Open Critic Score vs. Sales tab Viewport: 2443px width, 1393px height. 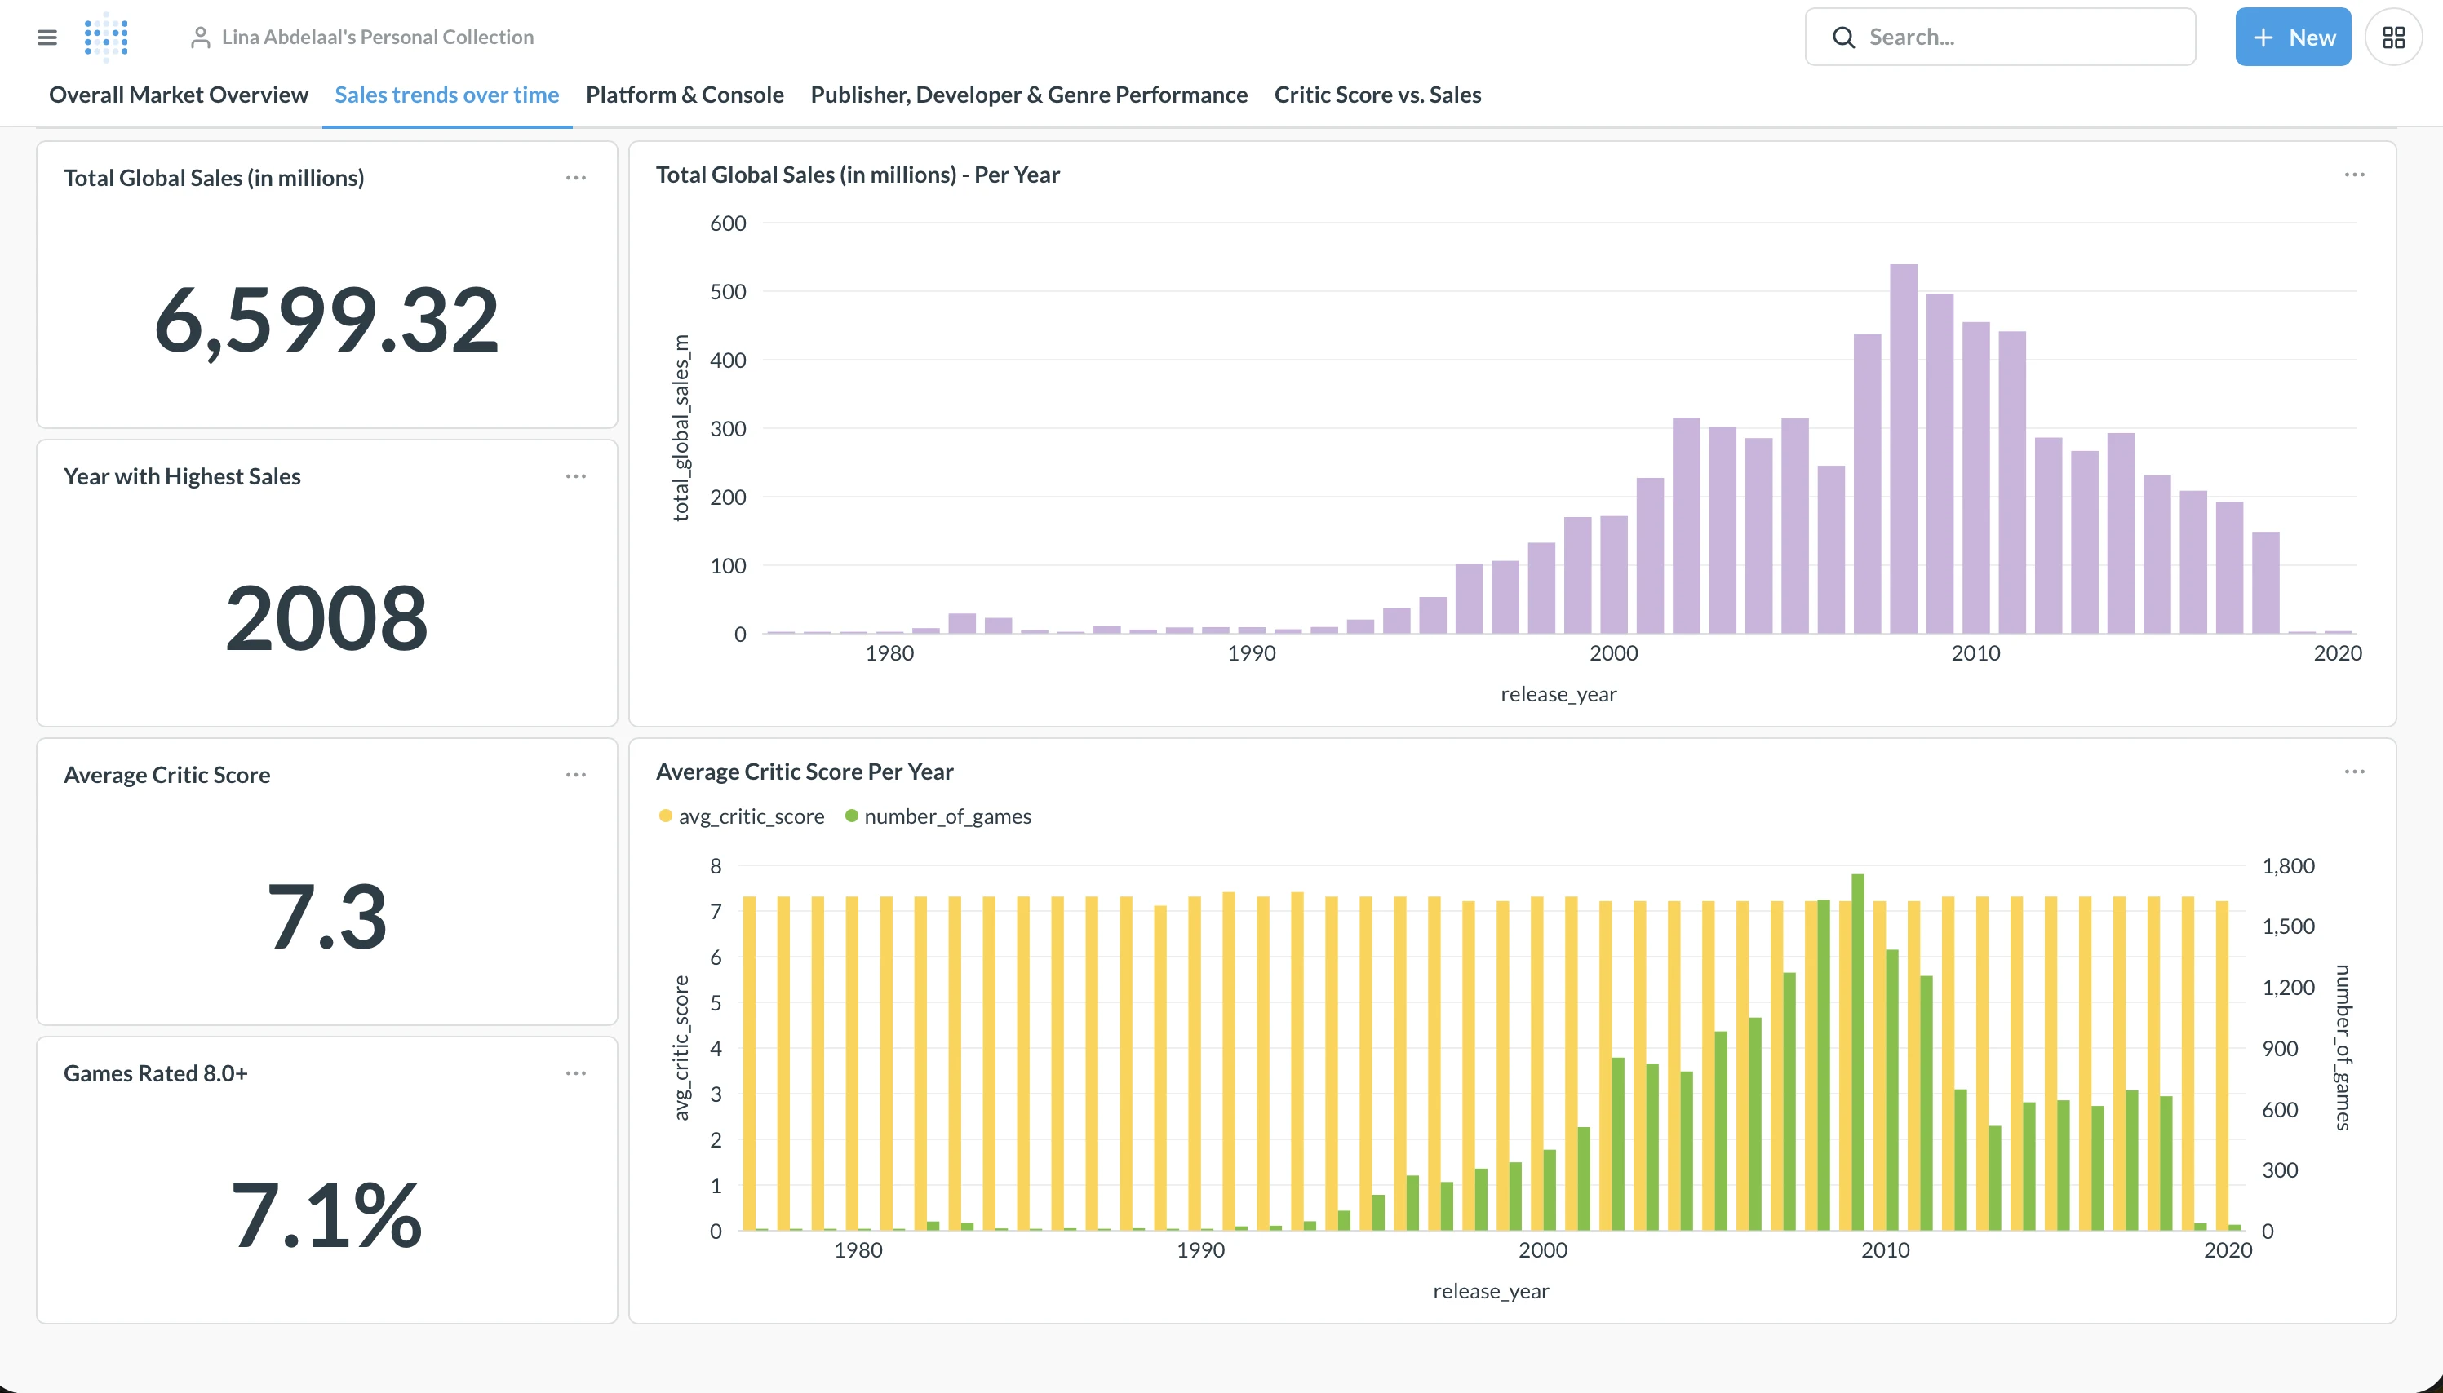point(1377,95)
